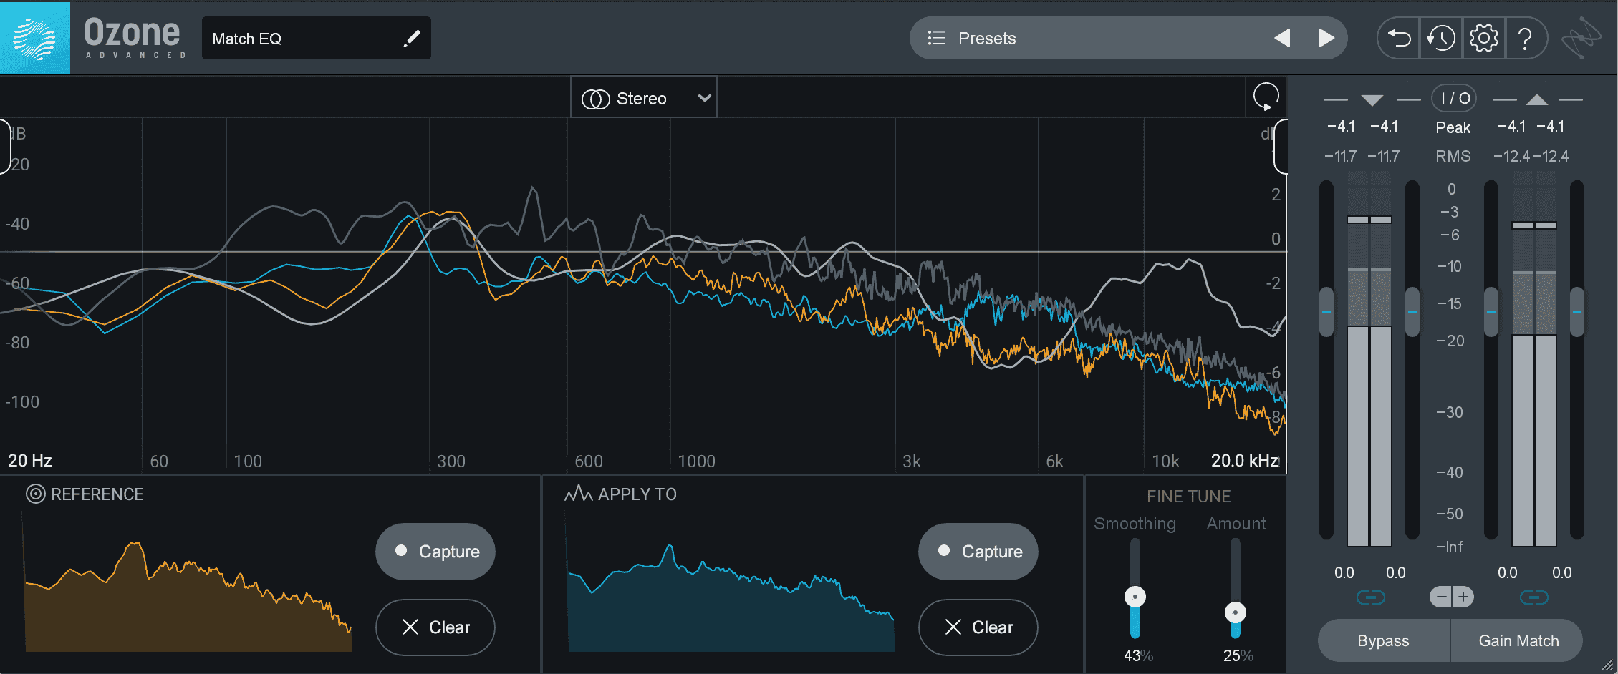Click the right dB scale bracket handle
The height and width of the screenshot is (674, 1618).
pyautogui.click(x=1280, y=147)
